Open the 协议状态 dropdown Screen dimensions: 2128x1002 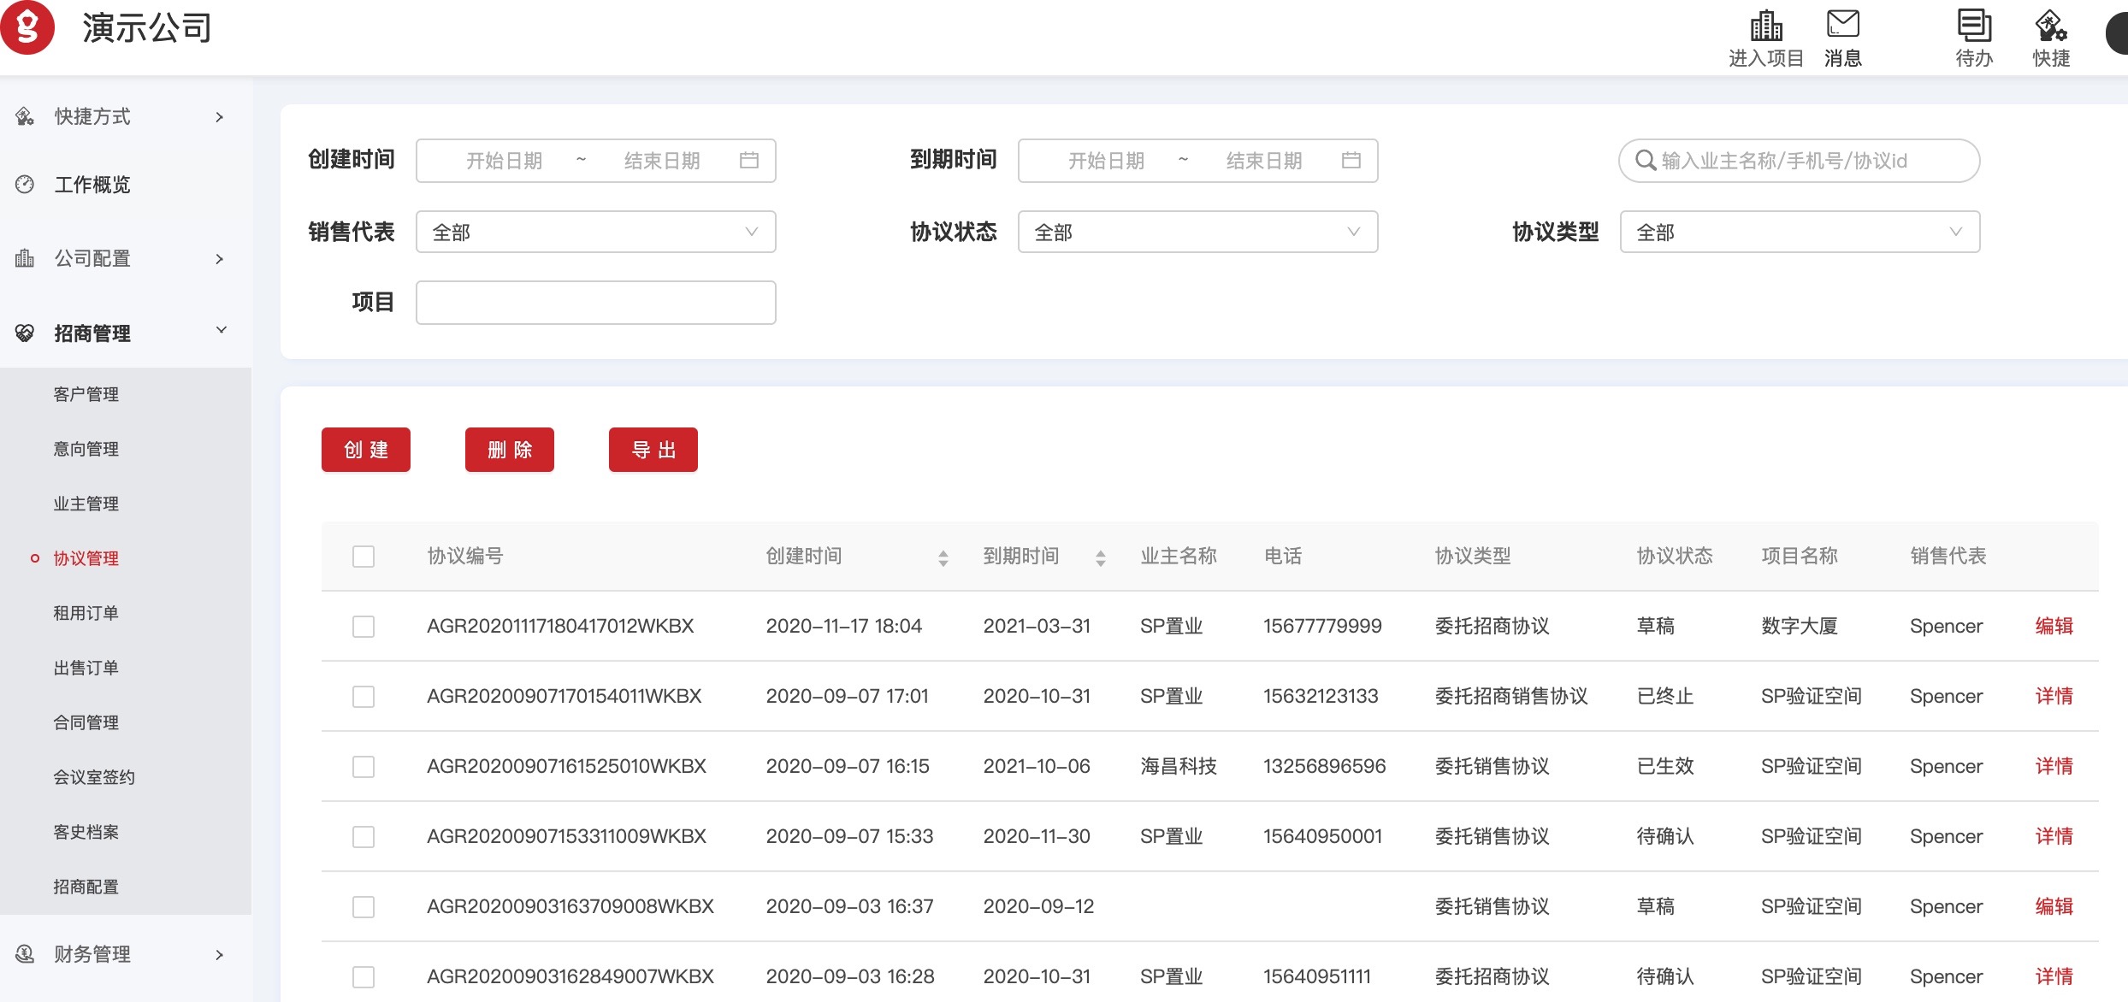pyautogui.click(x=1197, y=232)
